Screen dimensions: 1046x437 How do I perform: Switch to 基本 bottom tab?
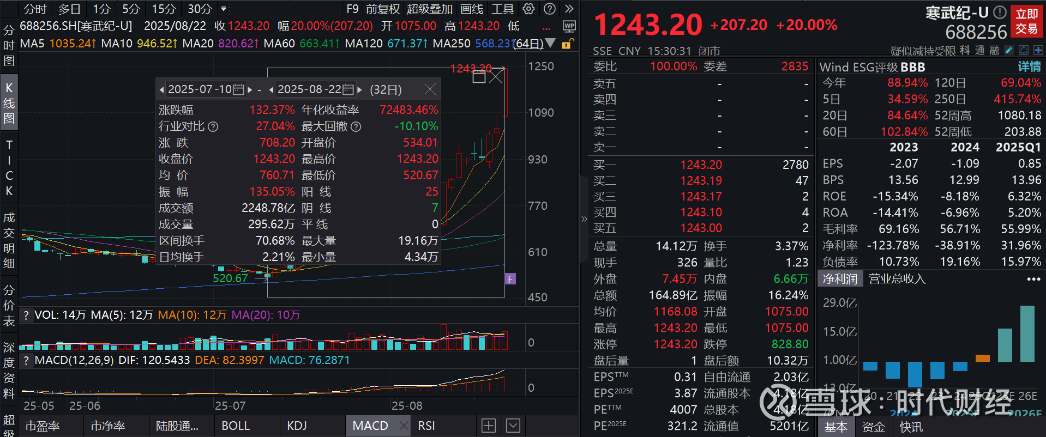click(x=835, y=427)
